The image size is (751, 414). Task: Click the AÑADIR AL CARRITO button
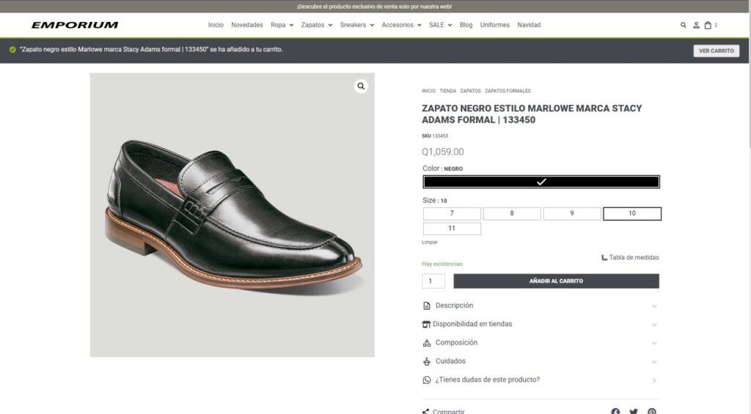click(x=556, y=281)
